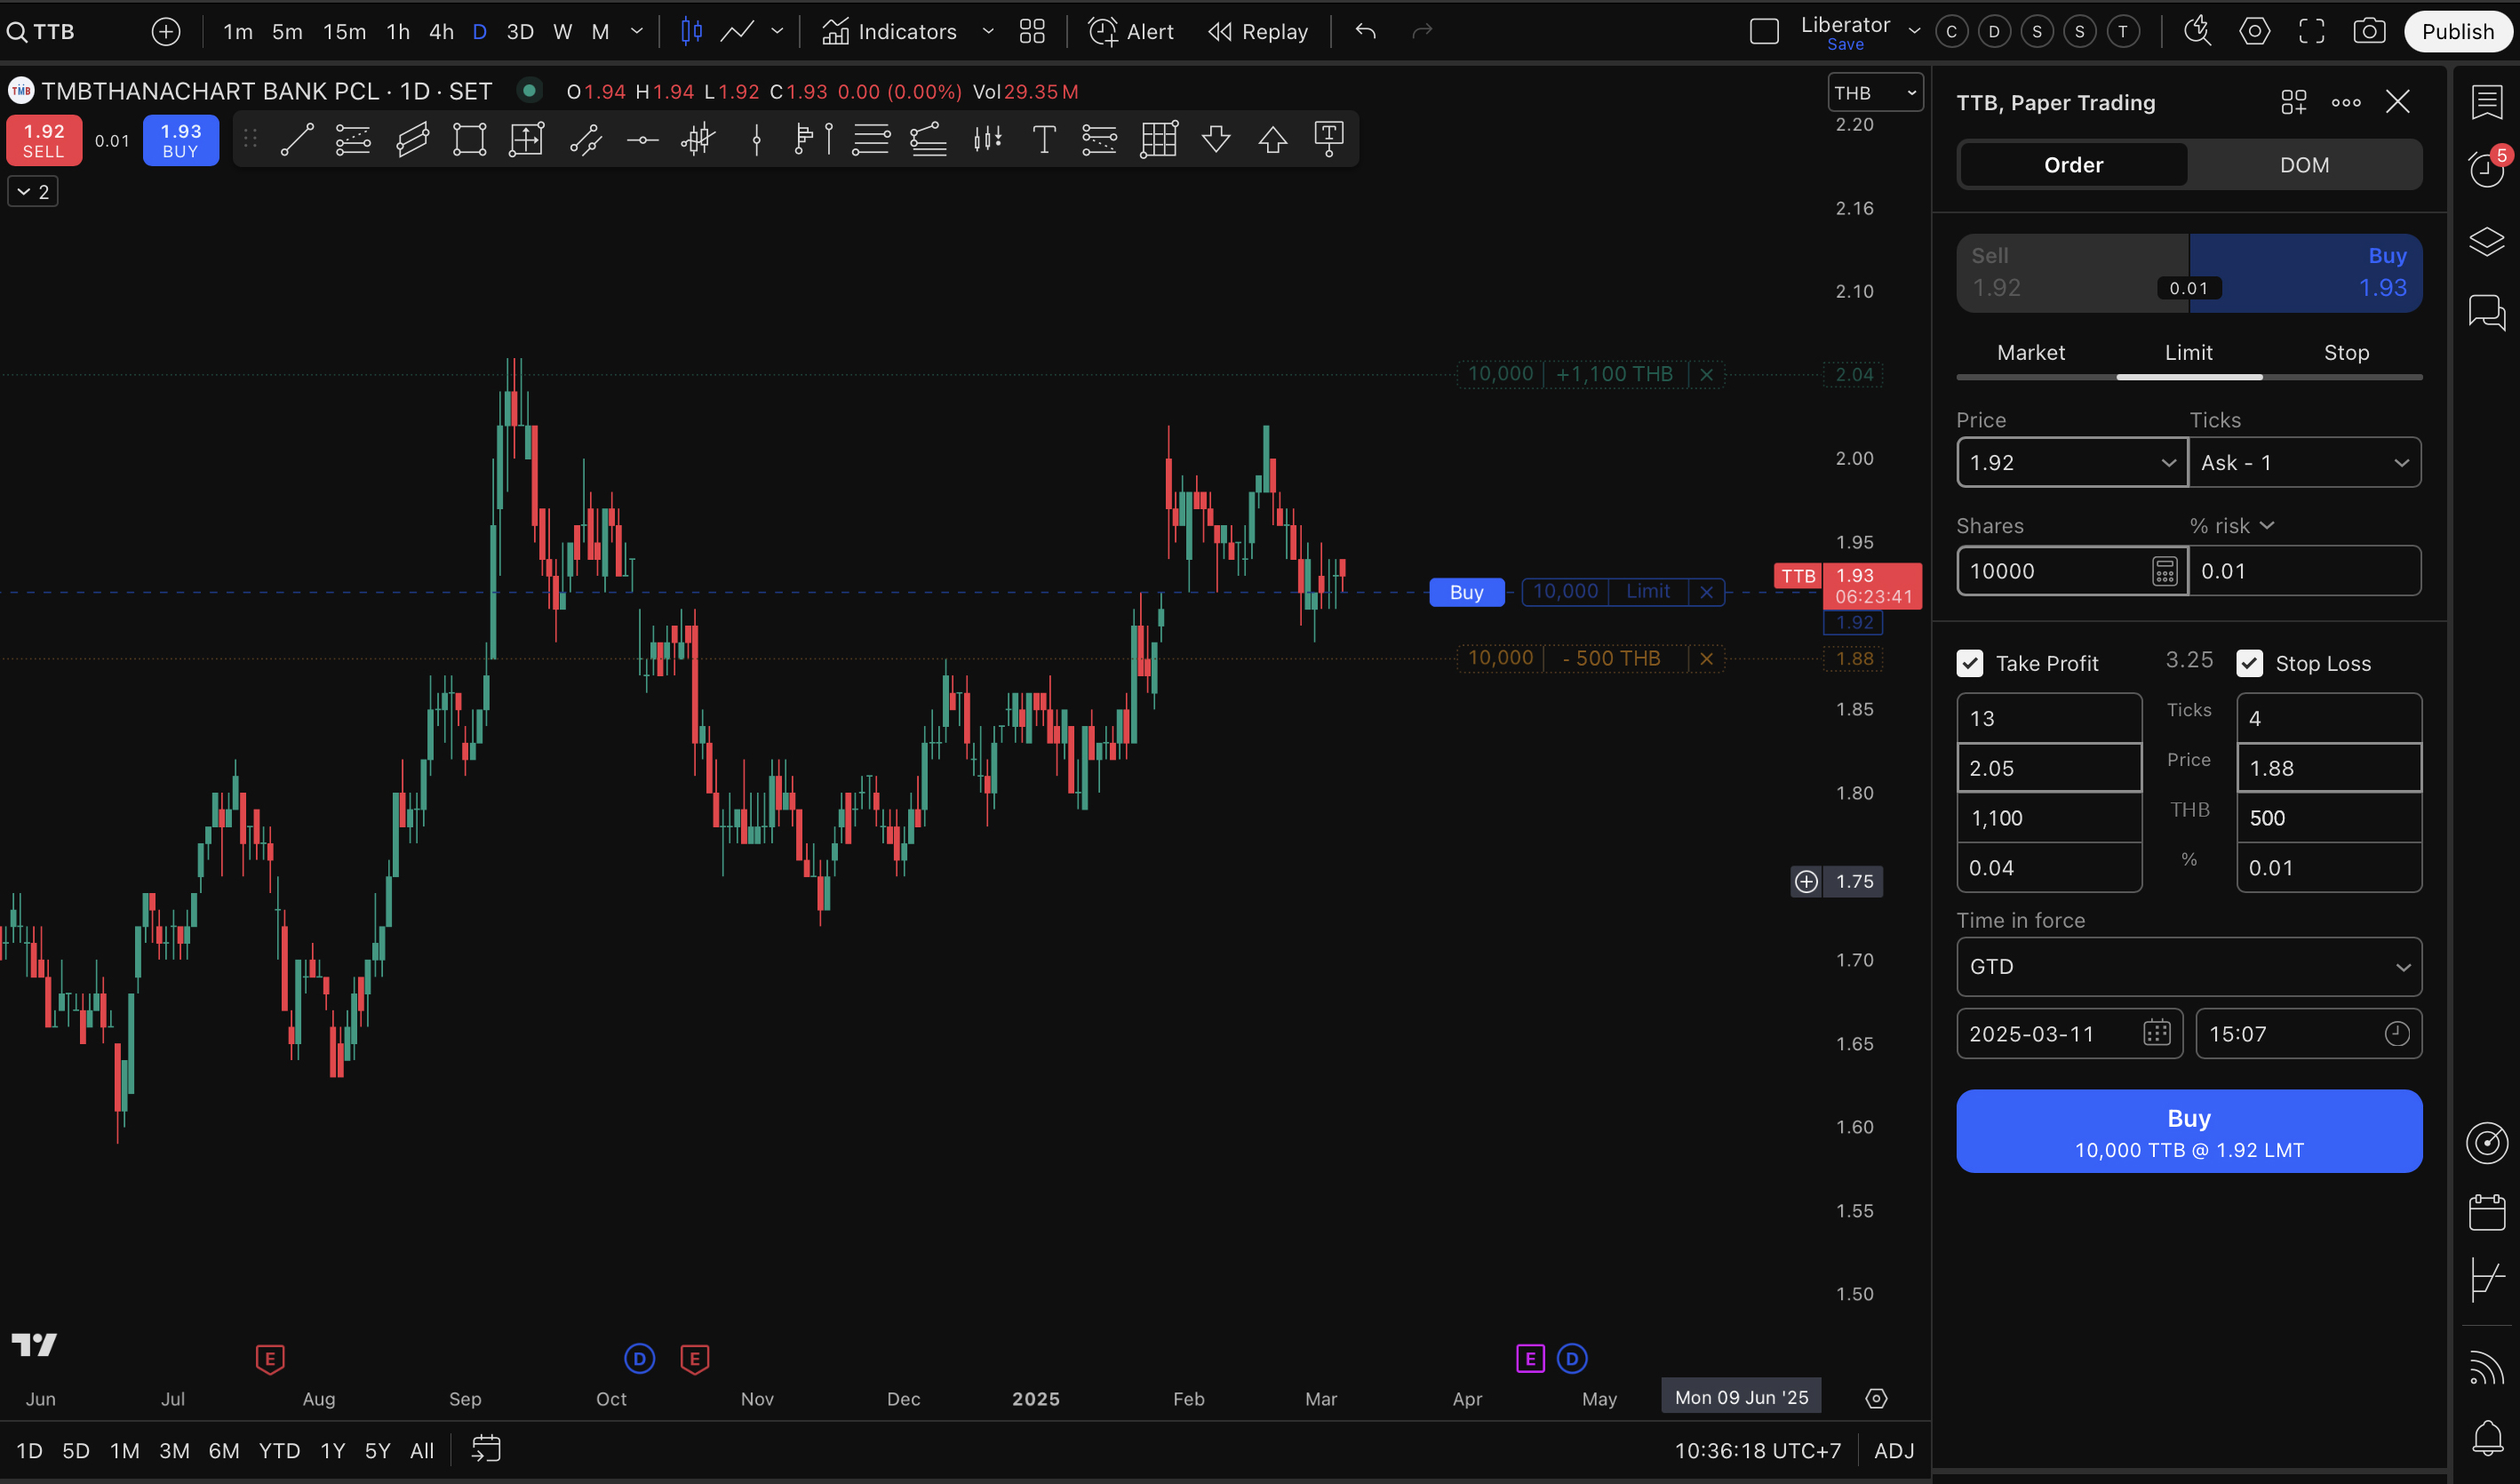Click the red 1.92 SELL button
This screenshot has width=2520, height=1484.
click(x=44, y=141)
